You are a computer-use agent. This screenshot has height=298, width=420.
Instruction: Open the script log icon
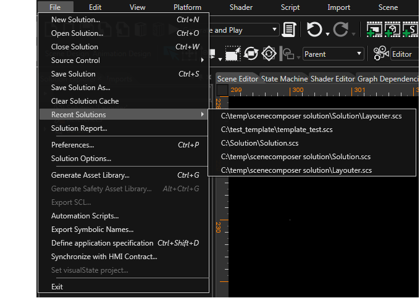pyautogui.click(x=289, y=30)
